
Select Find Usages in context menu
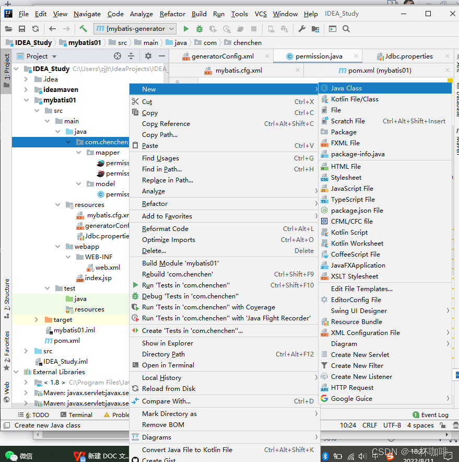[x=224, y=158]
